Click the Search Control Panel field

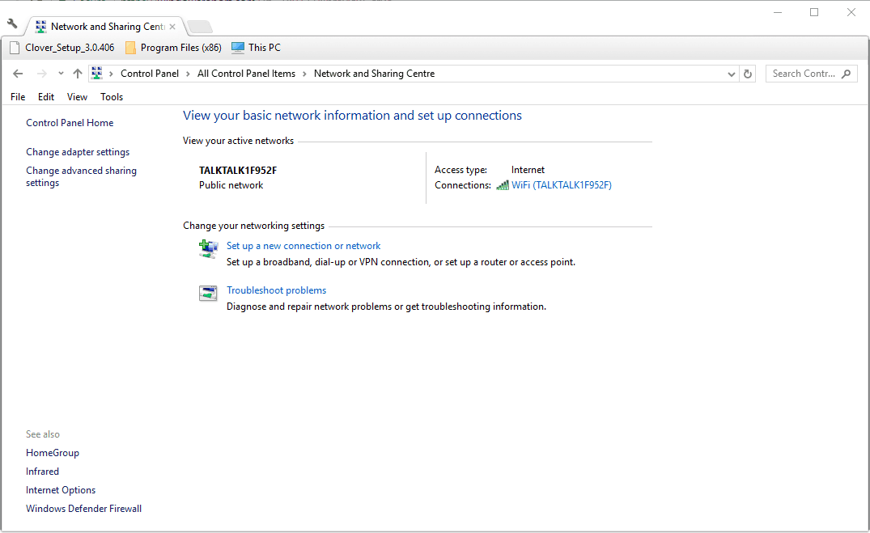(x=803, y=74)
